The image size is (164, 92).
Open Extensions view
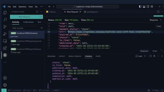[x=5, y=48]
